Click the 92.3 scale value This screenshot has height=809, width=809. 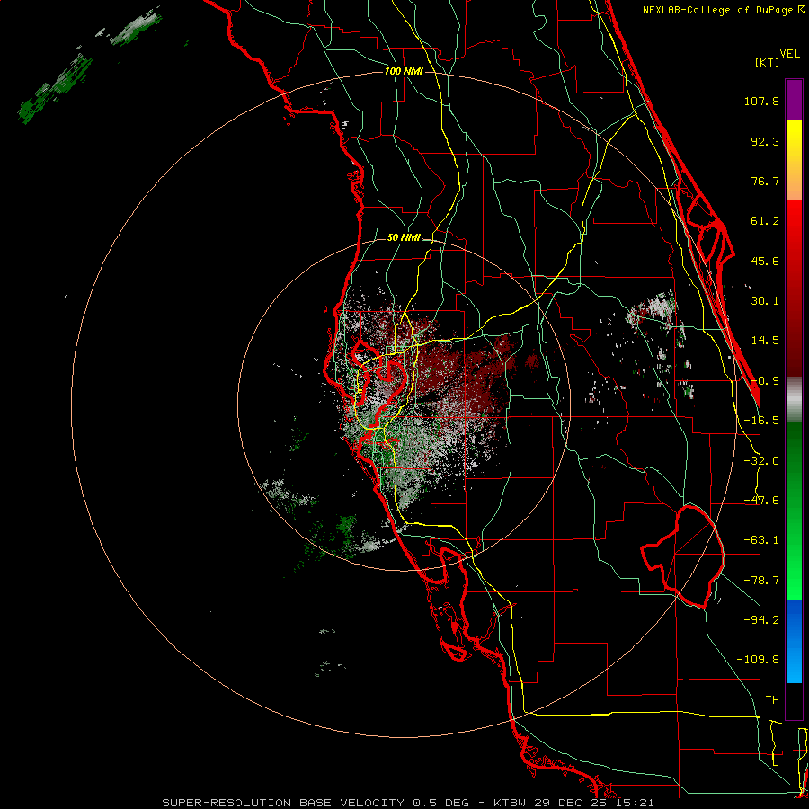(x=765, y=141)
